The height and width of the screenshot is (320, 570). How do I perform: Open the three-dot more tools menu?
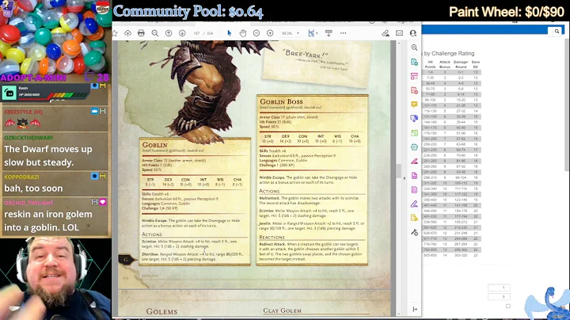coord(343,33)
